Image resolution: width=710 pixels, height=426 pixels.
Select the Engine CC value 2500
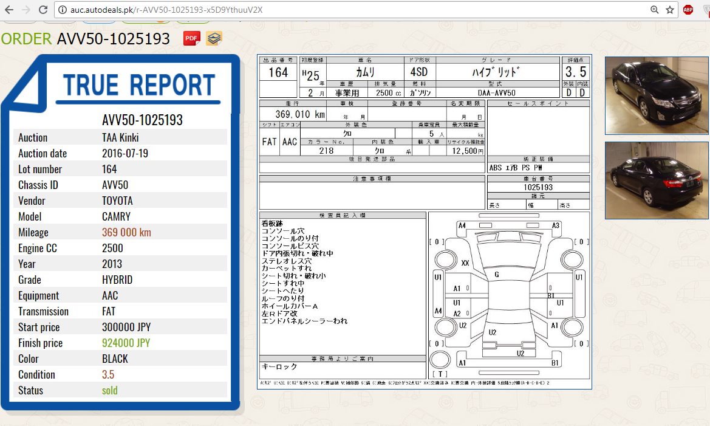112,249
